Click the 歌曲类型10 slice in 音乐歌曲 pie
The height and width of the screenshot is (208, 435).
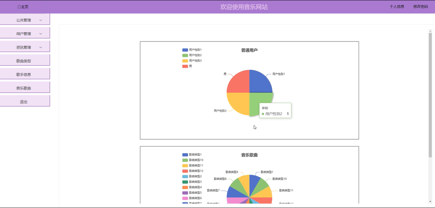click(x=260, y=186)
